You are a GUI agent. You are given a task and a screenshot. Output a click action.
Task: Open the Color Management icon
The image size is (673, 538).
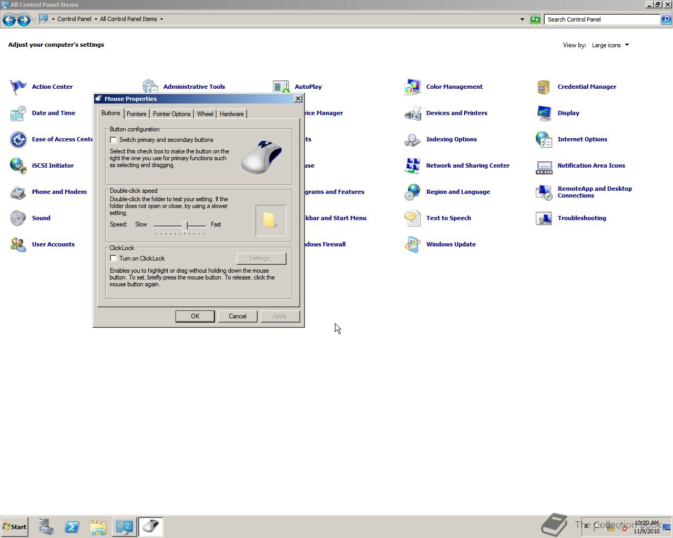click(413, 87)
